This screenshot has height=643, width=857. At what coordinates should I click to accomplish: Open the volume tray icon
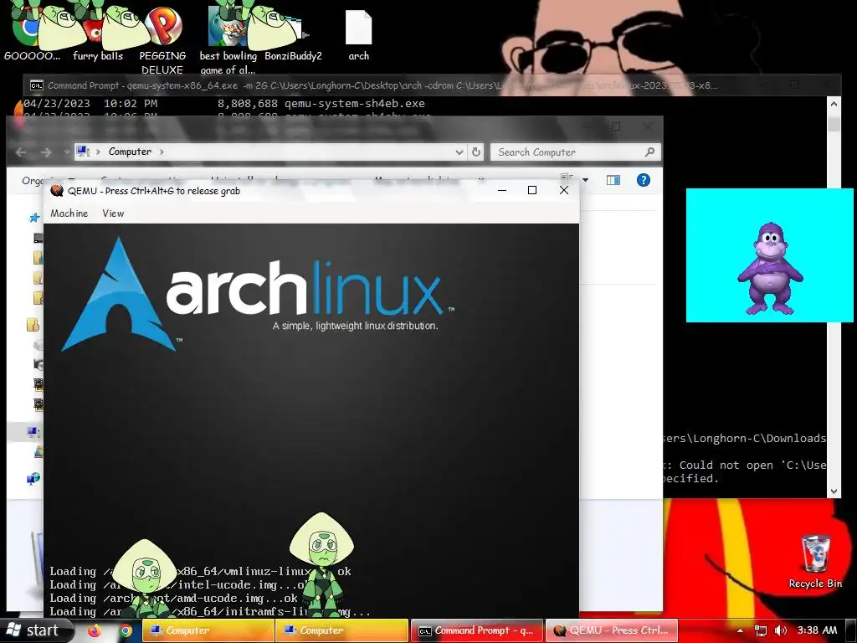point(781,630)
